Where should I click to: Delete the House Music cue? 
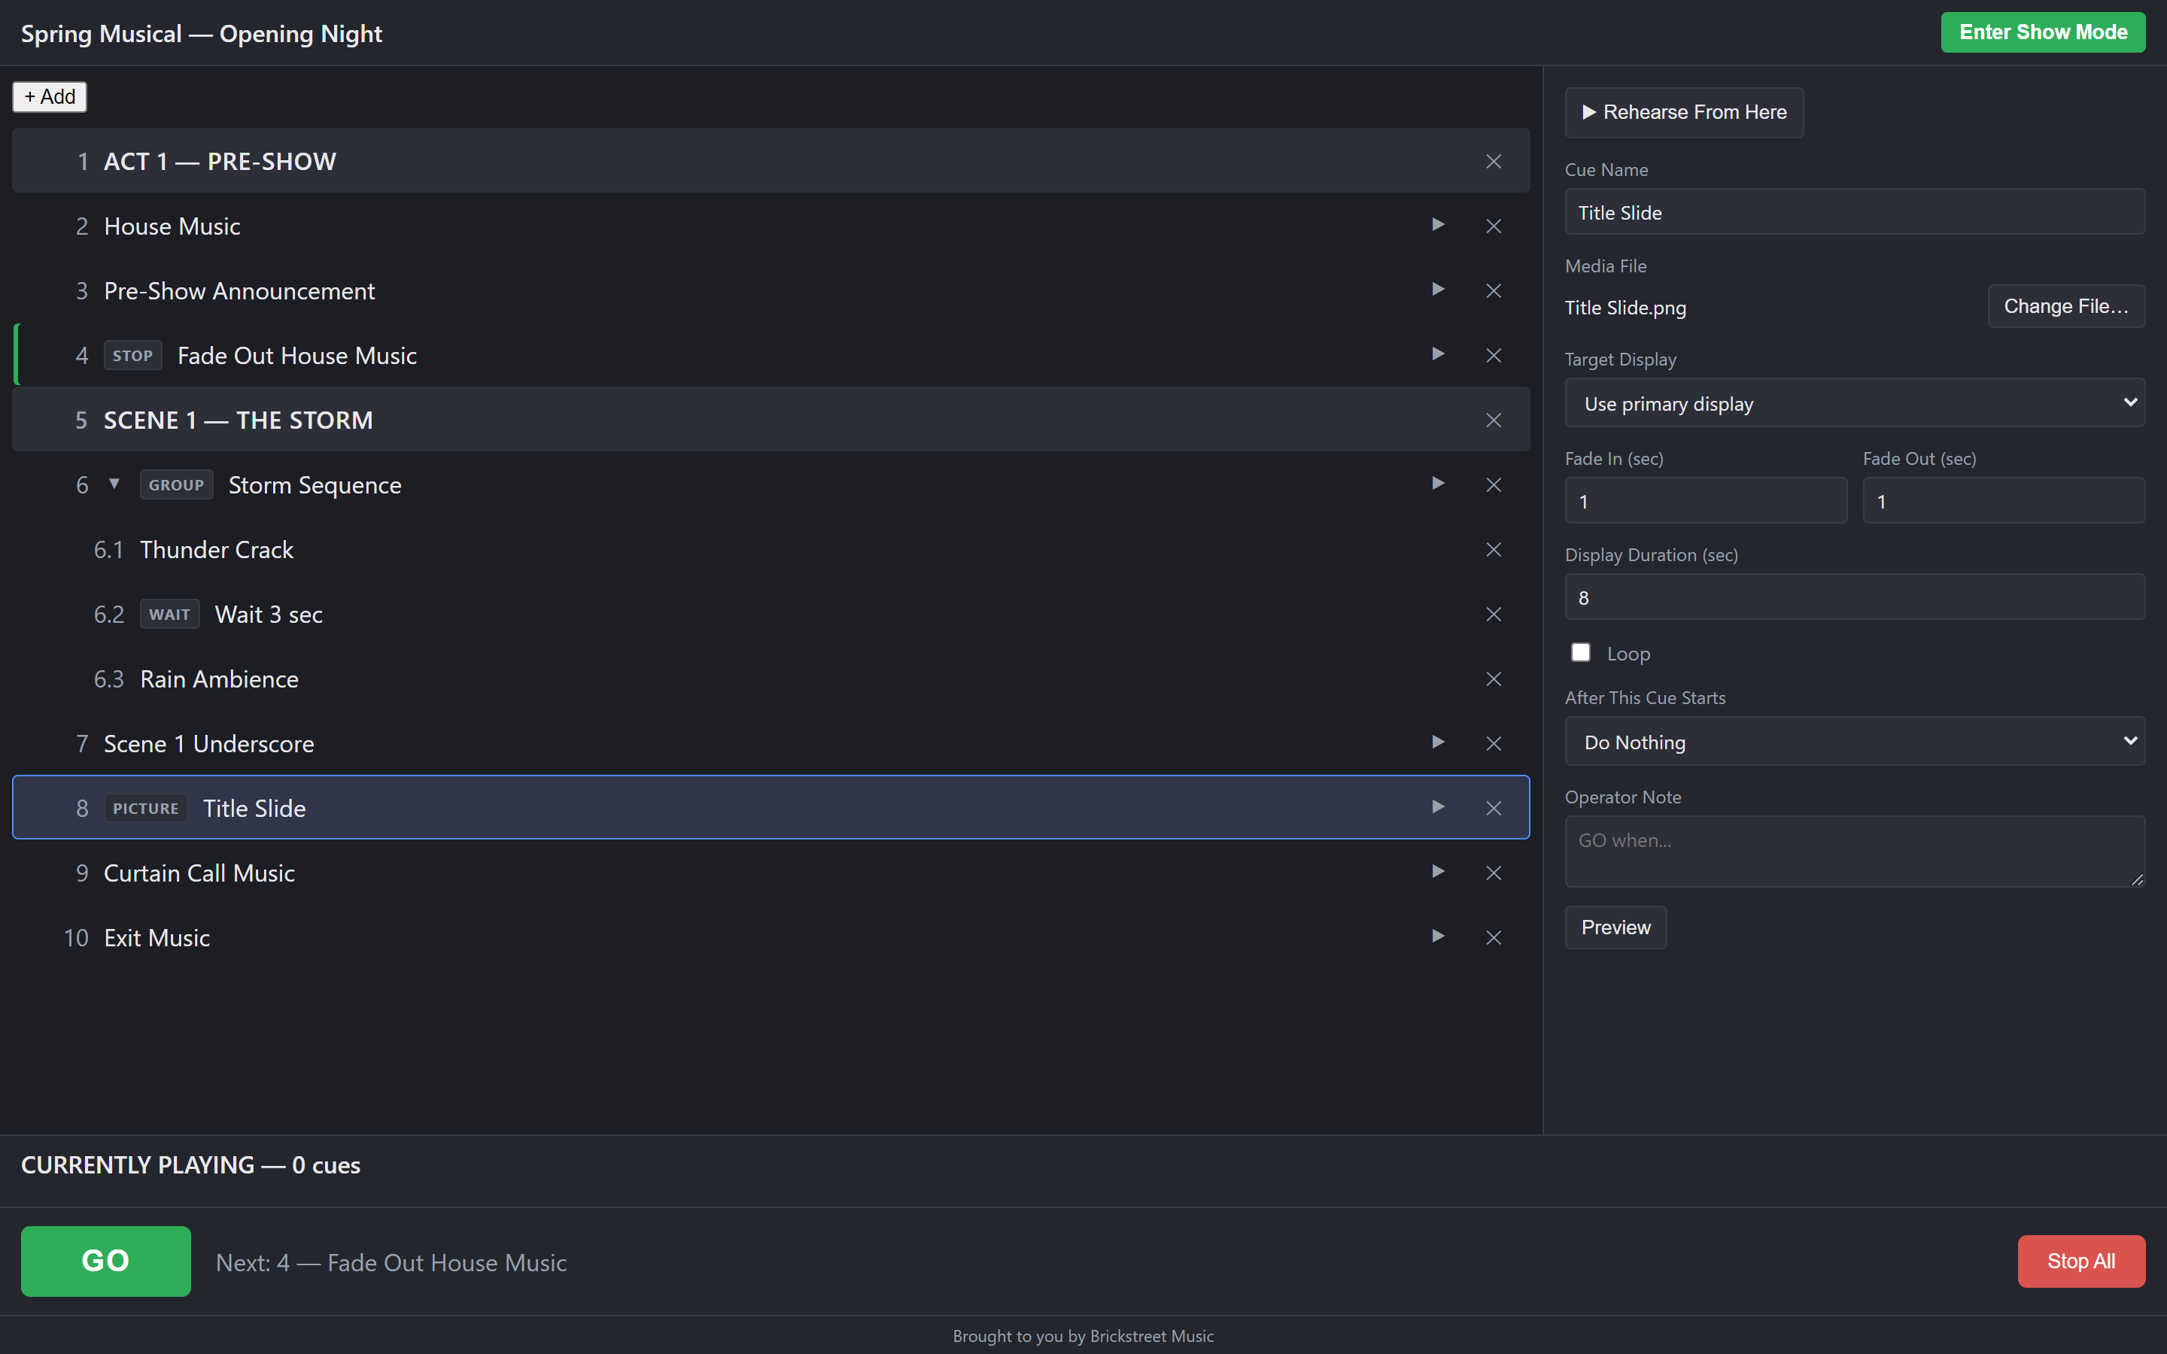[1494, 226]
